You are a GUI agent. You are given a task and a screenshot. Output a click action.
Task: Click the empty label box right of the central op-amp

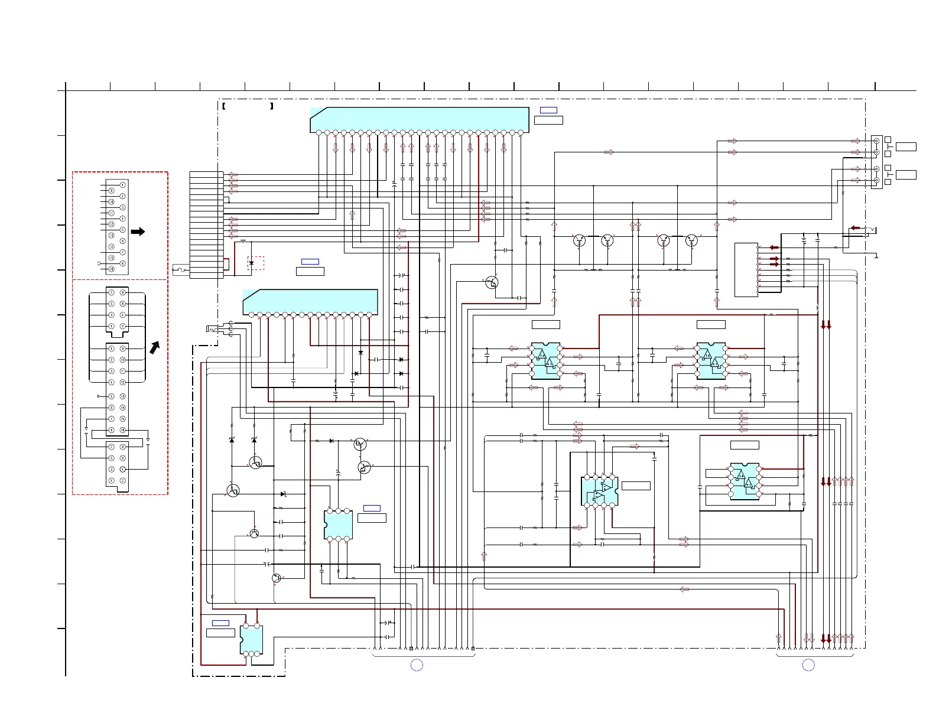point(636,486)
